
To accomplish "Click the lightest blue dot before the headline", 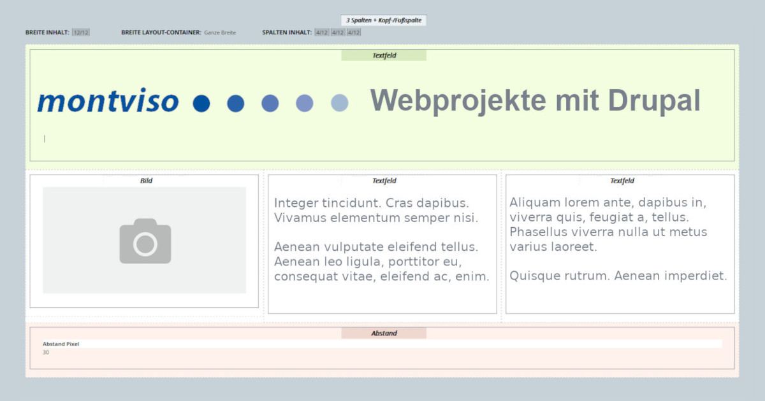I will 340,103.
